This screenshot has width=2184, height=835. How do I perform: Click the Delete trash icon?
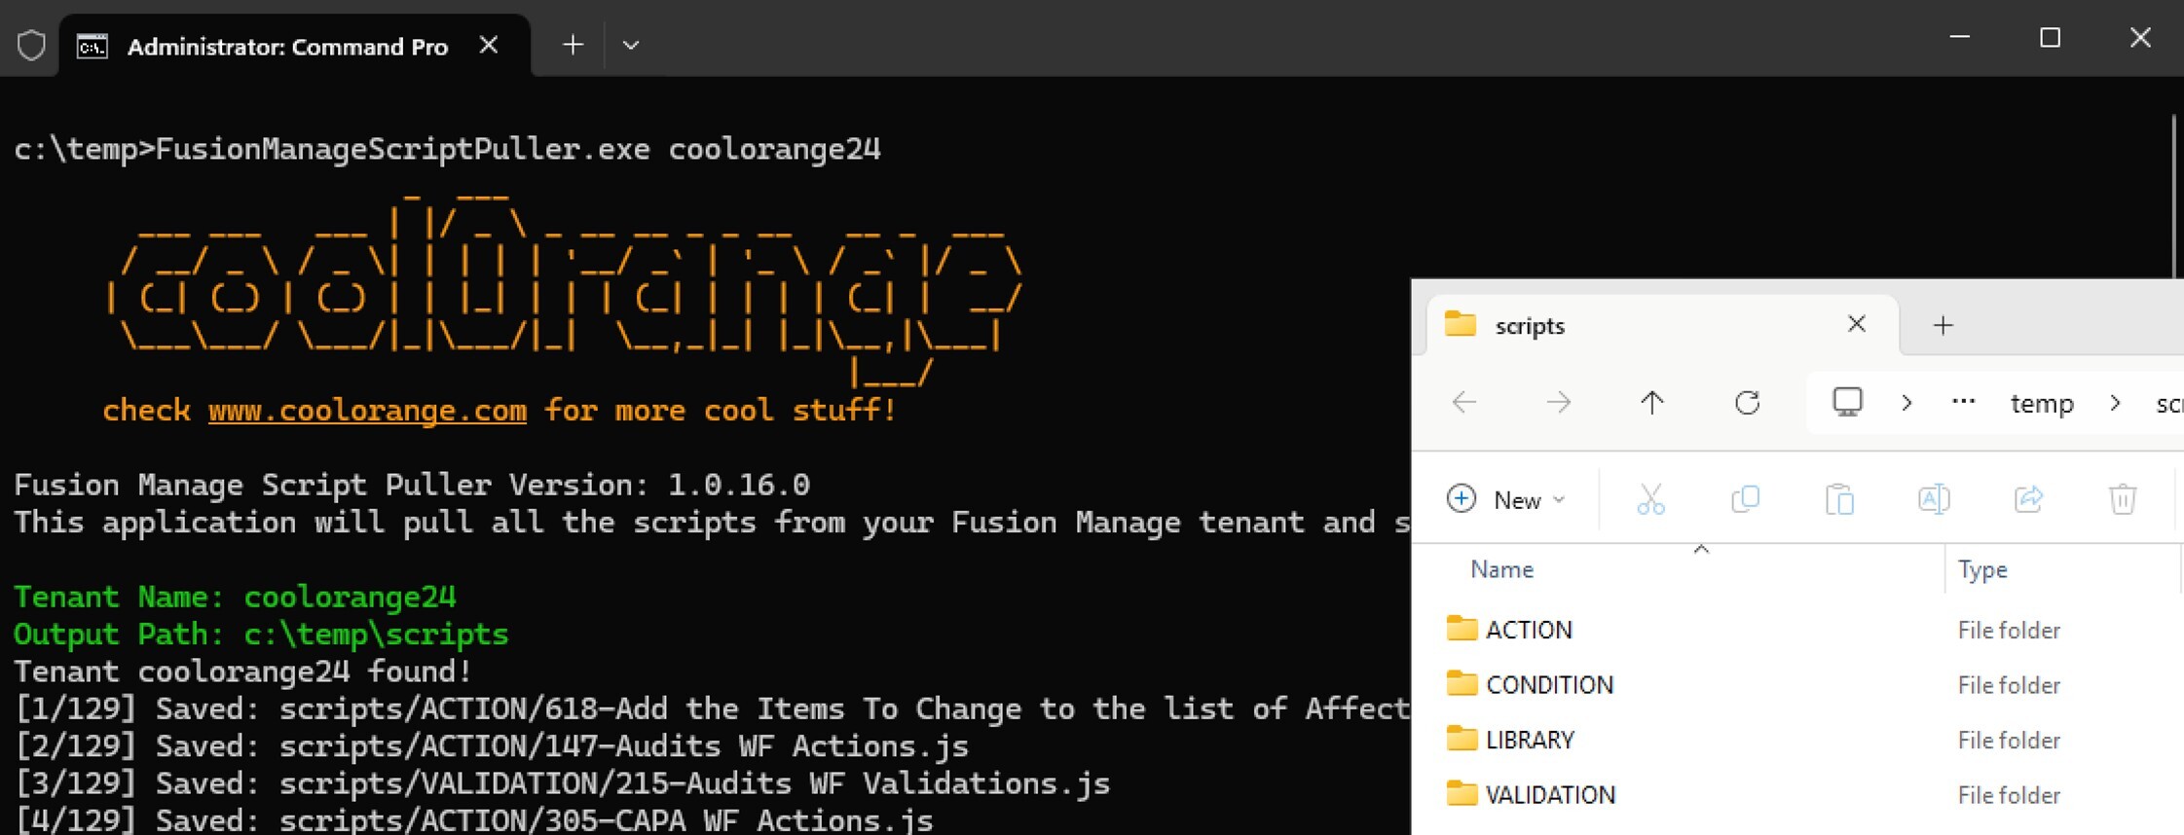[x=2123, y=499]
